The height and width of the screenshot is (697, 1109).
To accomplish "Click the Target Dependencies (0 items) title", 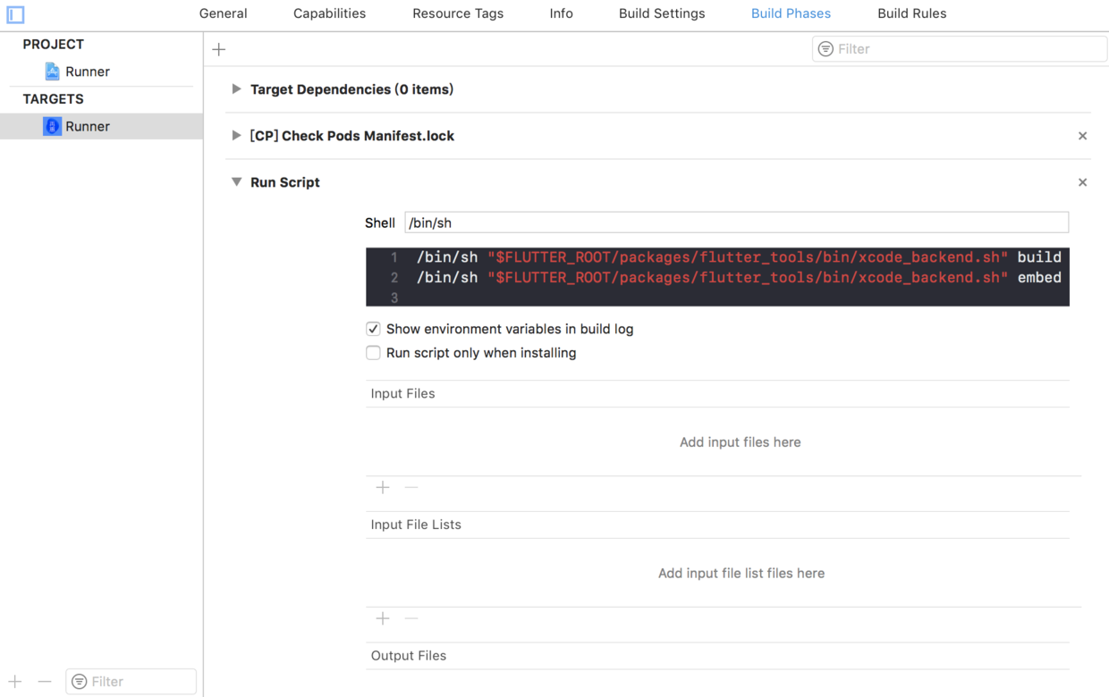I will [x=351, y=89].
